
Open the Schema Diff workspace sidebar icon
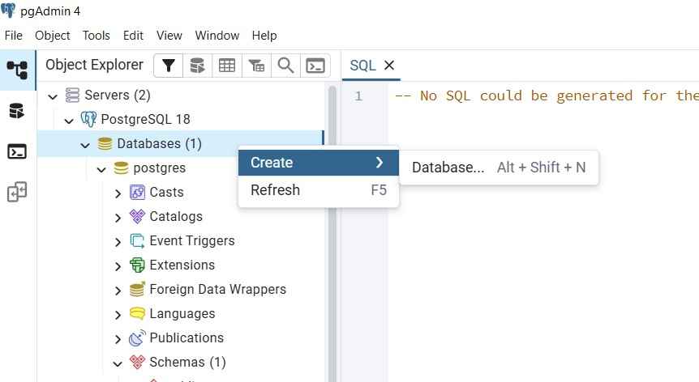point(17,192)
